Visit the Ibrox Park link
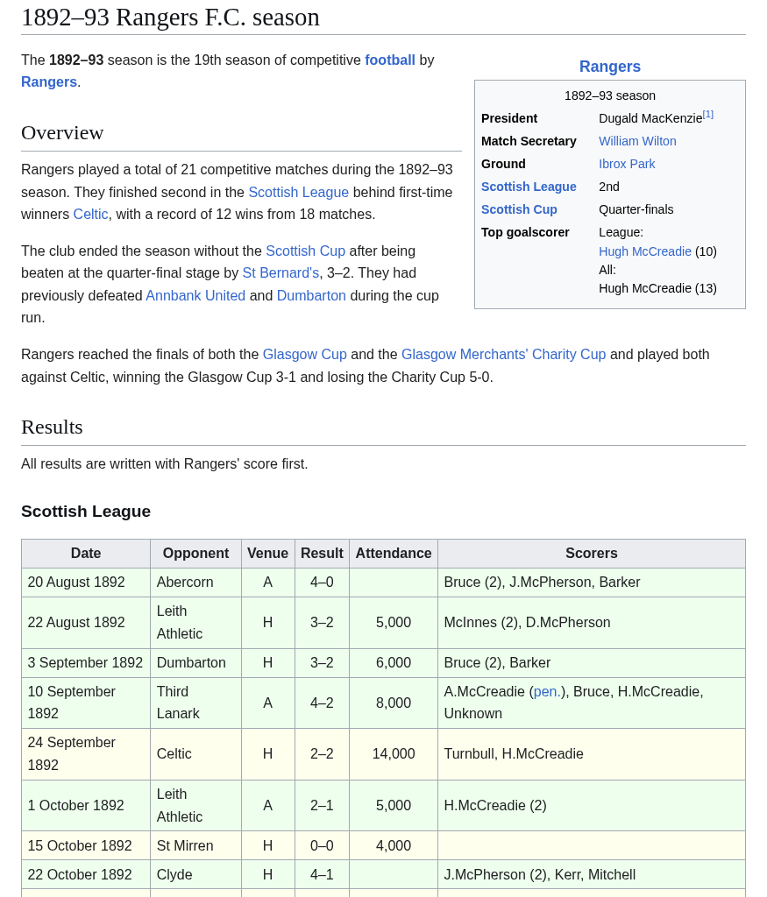The width and height of the screenshot is (767, 897). coord(627,164)
